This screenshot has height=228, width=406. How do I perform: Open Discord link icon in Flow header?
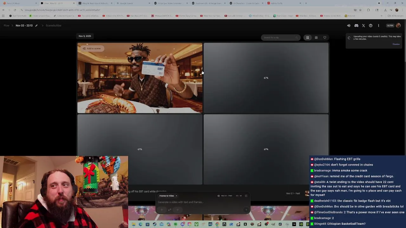[x=356, y=26]
